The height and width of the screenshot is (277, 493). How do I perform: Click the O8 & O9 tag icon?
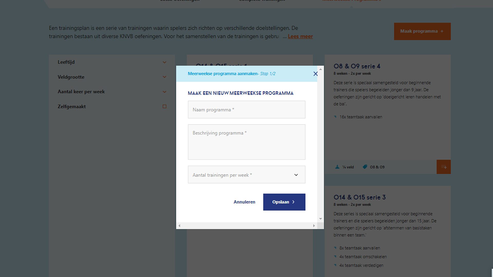[x=365, y=167]
